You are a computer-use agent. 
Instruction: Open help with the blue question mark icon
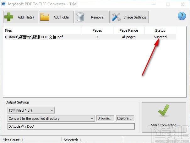point(182,16)
